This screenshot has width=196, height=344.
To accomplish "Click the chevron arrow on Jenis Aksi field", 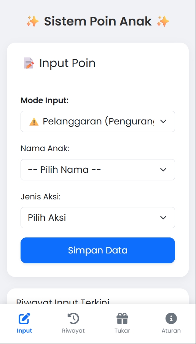I will tap(163, 218).
